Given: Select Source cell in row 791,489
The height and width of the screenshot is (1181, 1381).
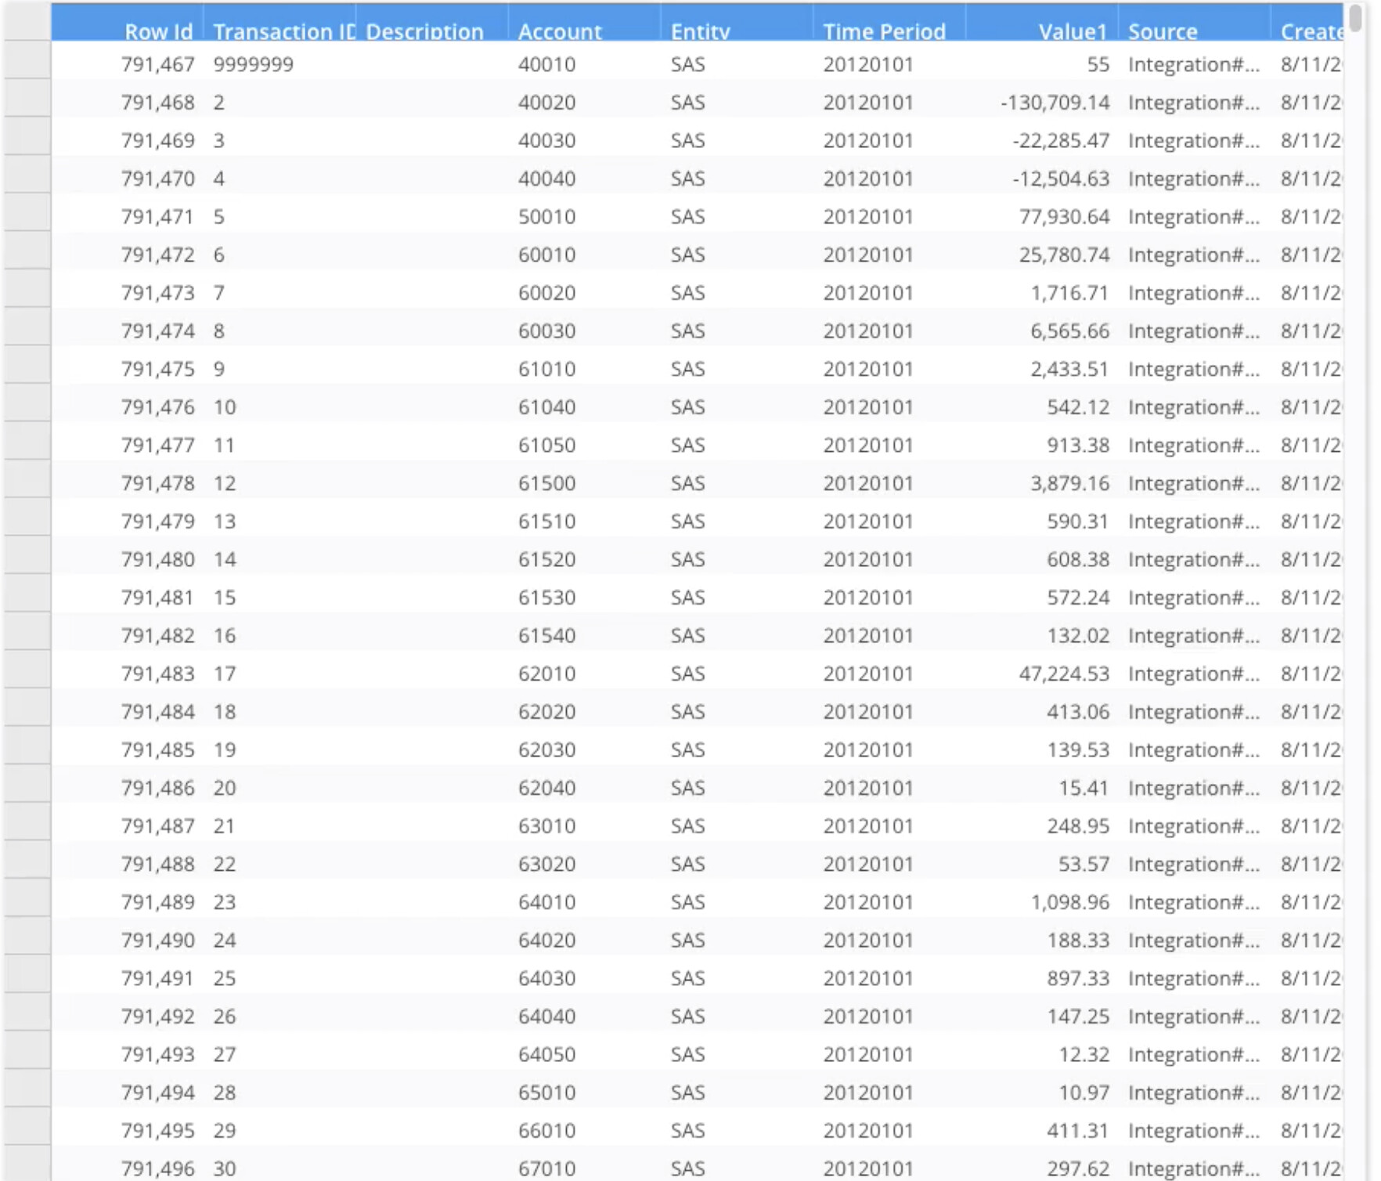Looking at the screenshot, I should pyautogui.click(x=1194, y=902).
